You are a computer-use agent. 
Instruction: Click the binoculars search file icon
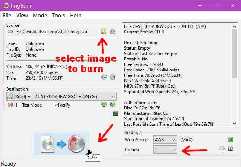tap(113, 31)
